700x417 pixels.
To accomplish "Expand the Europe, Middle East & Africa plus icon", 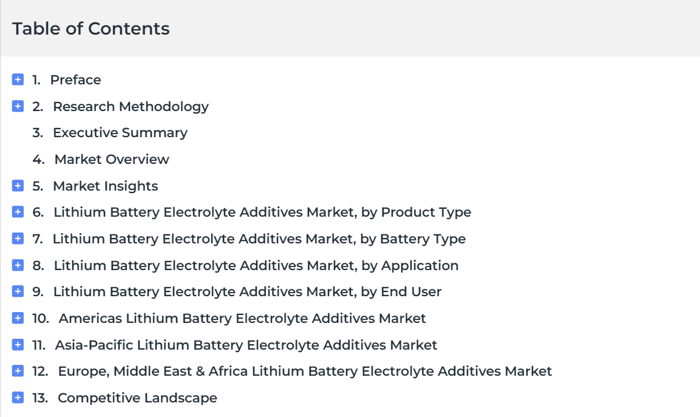I will 18,371.
